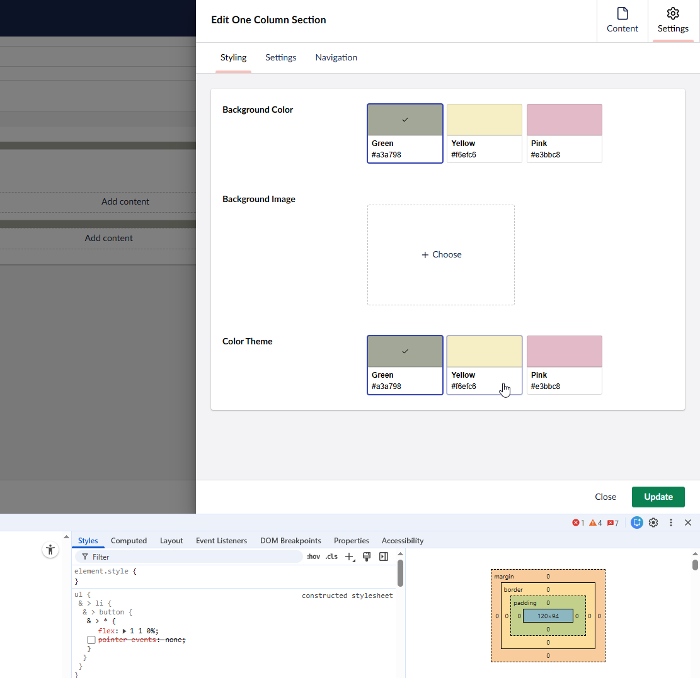Toggle the :hov element state panel
The image size is (700, 678).
pyautogui.click(x=313, y=557)
